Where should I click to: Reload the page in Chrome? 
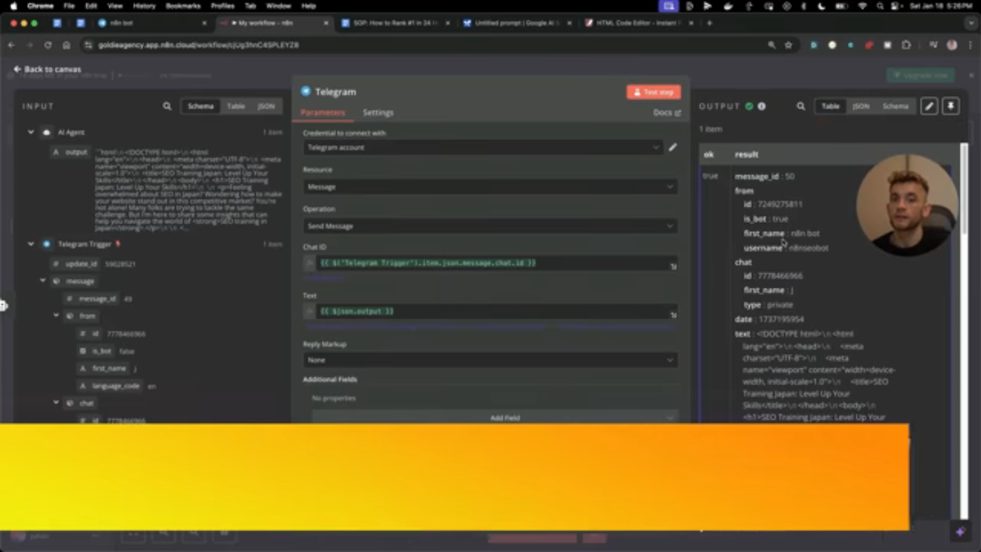point(48,45)
